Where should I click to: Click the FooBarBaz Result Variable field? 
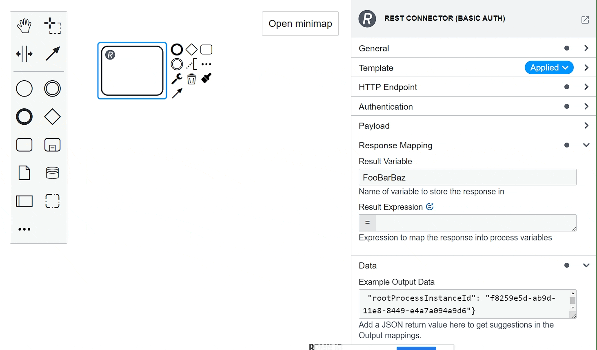tap(467, 177)
